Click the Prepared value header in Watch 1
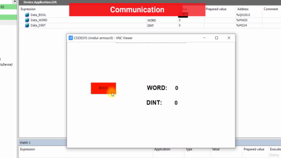Screen dimensions: 281x158 tap(254, 149)
